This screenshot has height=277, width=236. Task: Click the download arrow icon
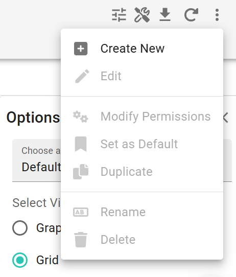click(x=165, y=15)
